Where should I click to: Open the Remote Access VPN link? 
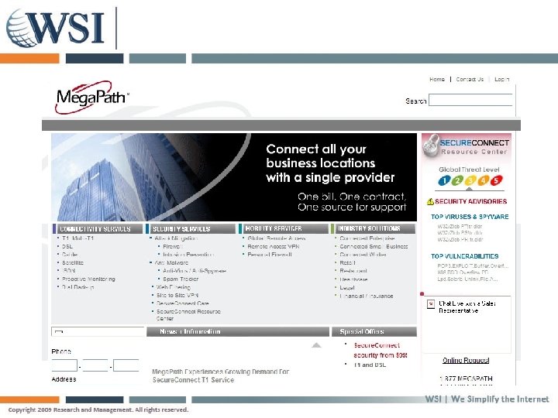click(274, 246)
